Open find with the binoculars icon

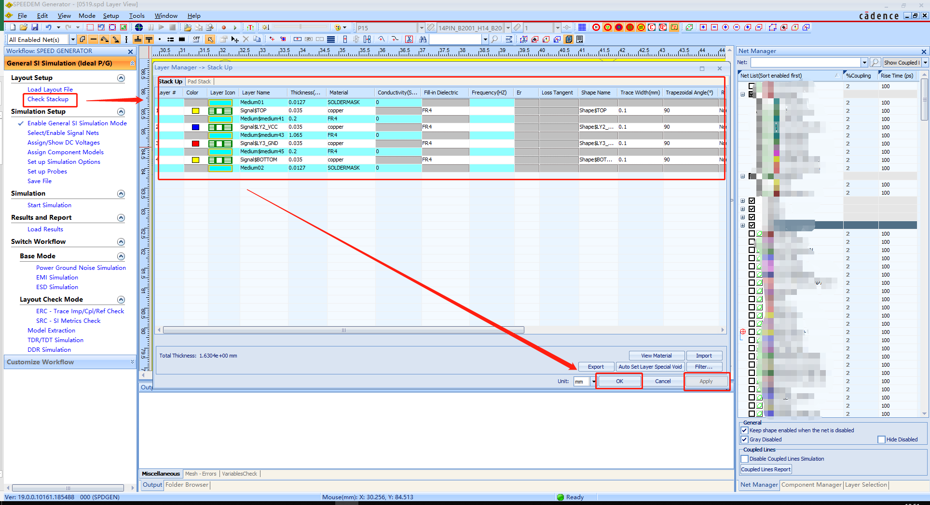(423, 39)
